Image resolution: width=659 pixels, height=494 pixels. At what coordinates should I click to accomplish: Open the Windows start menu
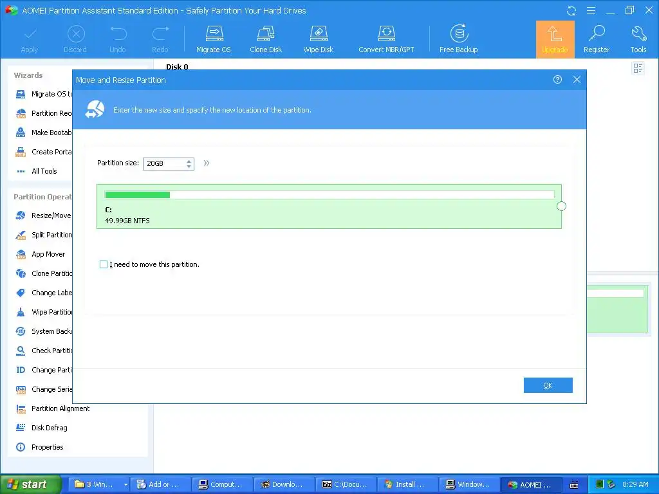click(x=30, y=484)
